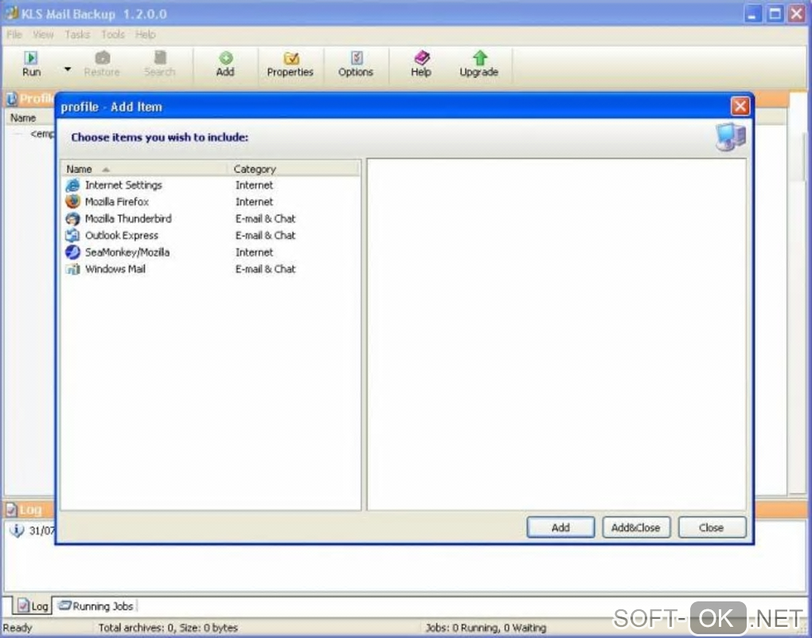Select the Outlook Express icon

[72, 235]
